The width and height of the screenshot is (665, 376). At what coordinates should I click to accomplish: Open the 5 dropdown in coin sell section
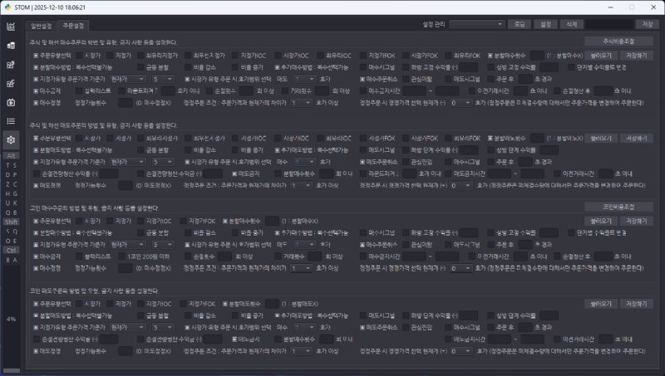[x=163, y=327]
